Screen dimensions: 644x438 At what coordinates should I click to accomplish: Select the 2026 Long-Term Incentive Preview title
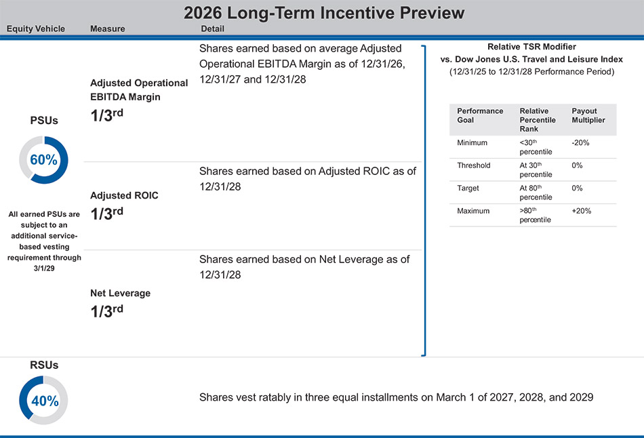(x=324, y=13)
